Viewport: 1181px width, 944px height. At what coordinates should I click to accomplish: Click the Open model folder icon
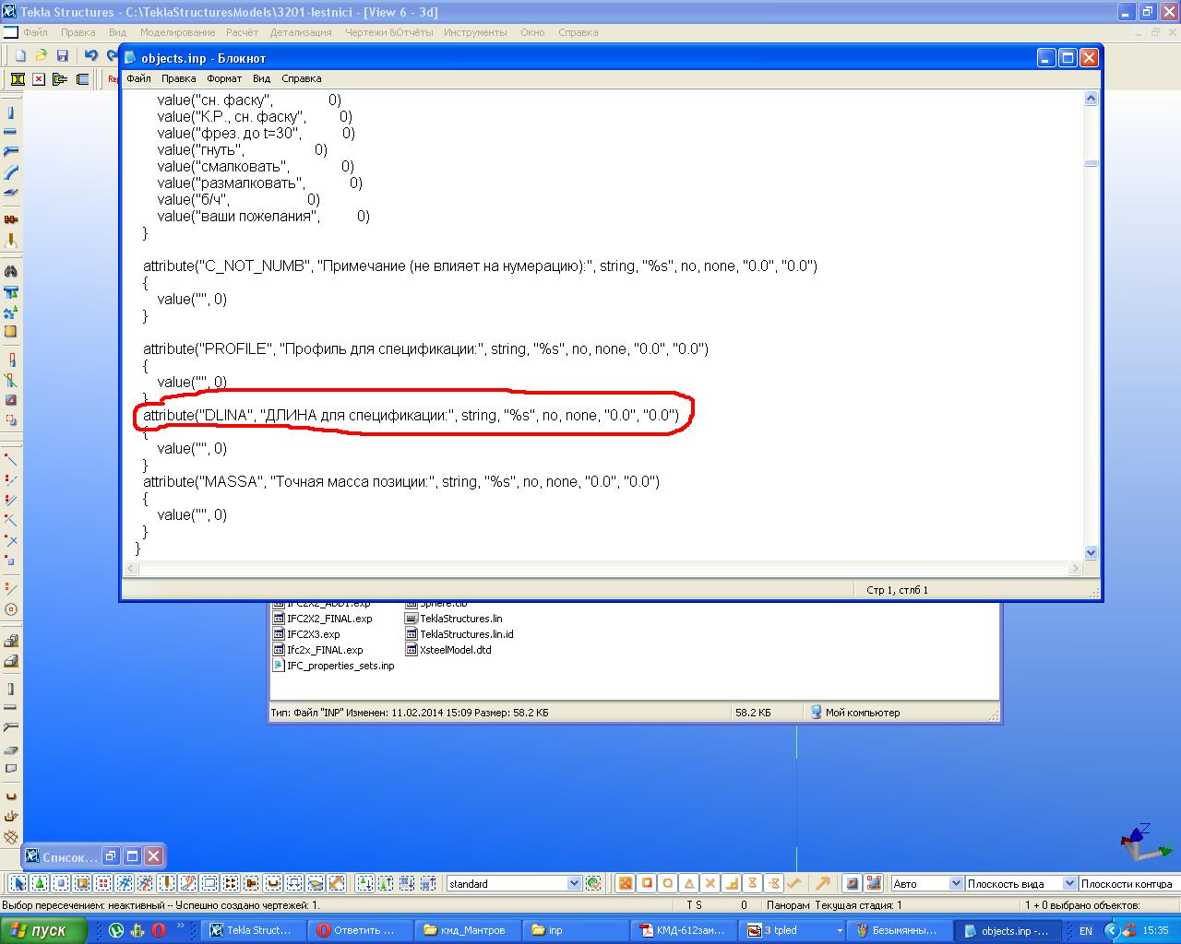42,56
